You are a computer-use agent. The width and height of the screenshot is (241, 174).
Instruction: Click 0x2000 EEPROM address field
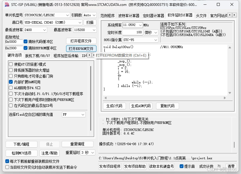[x=14, y=48]
